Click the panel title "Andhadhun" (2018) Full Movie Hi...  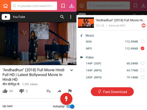[120, 20]
